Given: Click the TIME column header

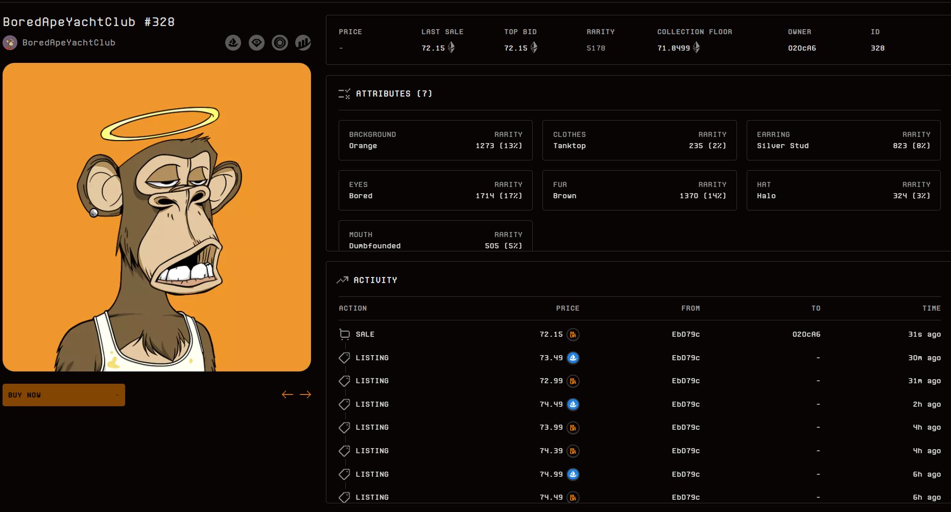Looking at the screenshot, I should (932, 309).
